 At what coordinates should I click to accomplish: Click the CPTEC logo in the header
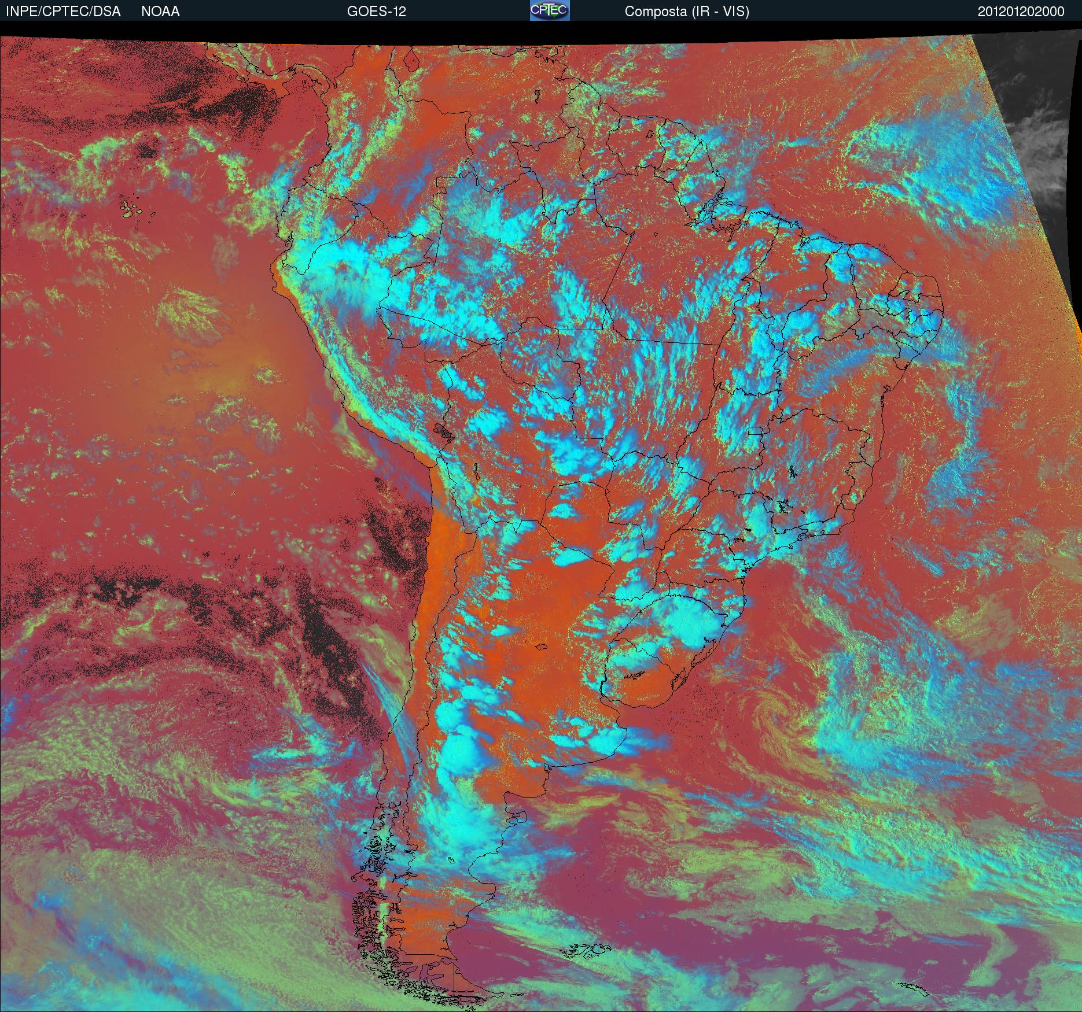click(x=550, y=10)
